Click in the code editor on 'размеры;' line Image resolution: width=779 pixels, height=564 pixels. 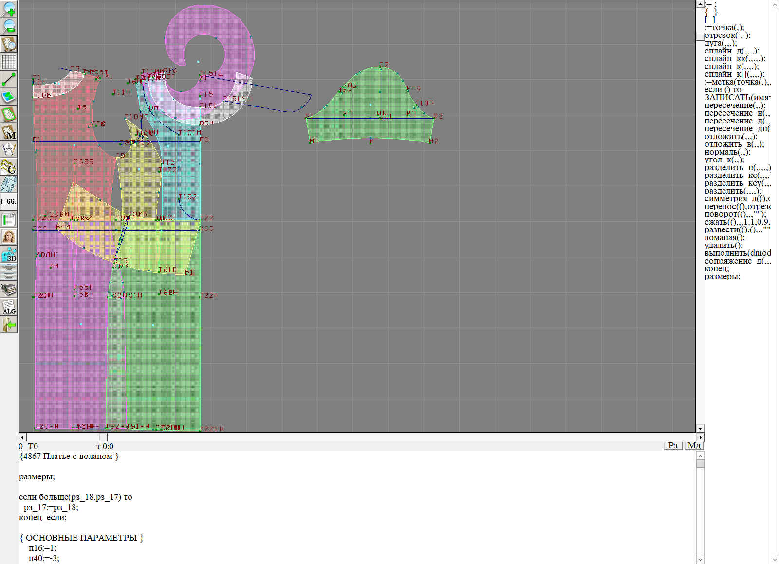(x=37, y=477)
